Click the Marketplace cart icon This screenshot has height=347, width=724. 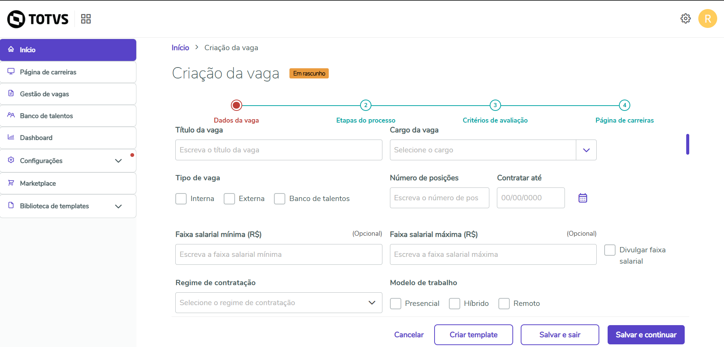[11, 183]
